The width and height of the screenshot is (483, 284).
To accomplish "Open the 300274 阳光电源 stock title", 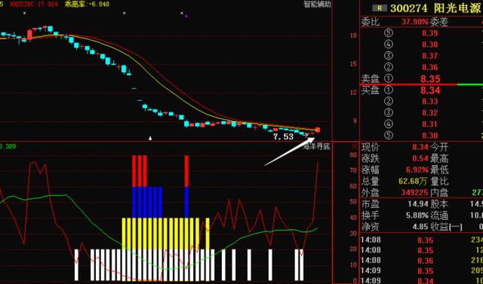I will pos(435,8).
